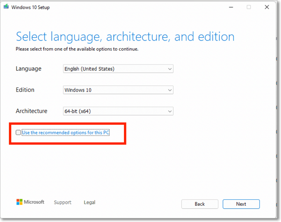Tick the recommended options checkbox
Image resolution: width=281 pixels, height=222 pixels.
(18, 132)
